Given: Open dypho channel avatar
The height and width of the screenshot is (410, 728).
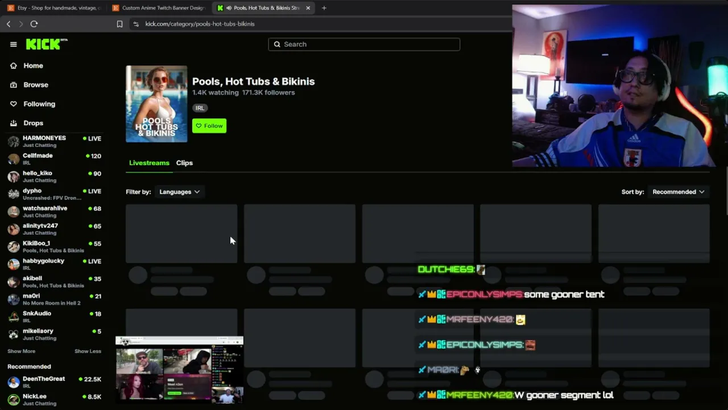Looking at the screenshot, I should 14,194.
